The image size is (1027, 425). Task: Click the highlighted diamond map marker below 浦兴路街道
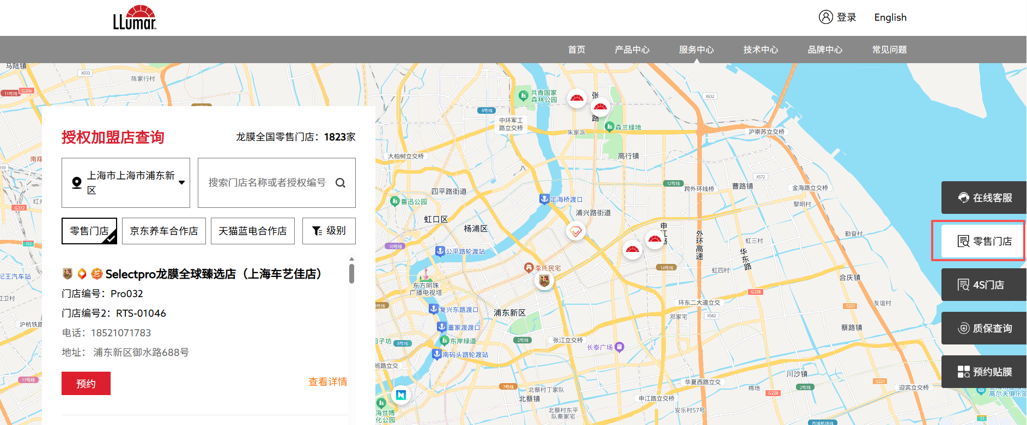[575, 232]
